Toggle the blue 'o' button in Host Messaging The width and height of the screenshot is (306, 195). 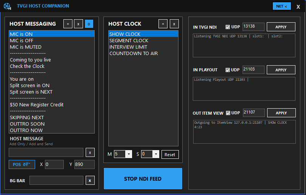(89, 24)
